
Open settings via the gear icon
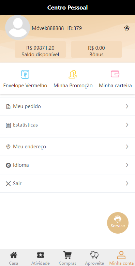coord(127,28)
